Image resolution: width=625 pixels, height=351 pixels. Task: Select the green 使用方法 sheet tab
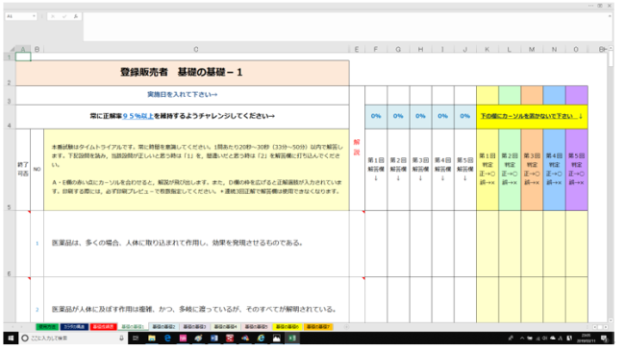47,327
